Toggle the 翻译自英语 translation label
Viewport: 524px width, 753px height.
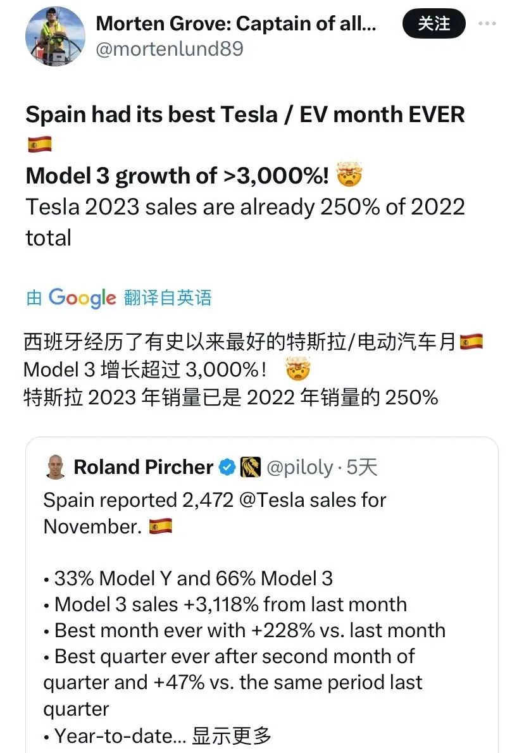(x=168, y=298)
